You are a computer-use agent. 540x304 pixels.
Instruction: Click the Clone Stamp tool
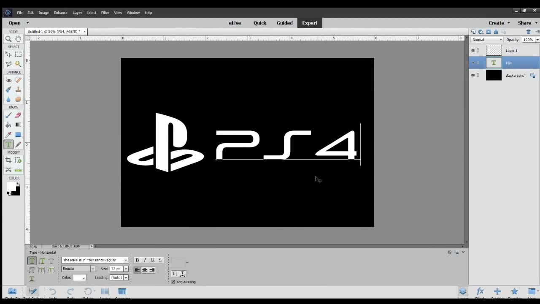18,90
